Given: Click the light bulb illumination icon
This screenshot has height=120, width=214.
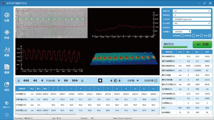Looking at the screenshot, I should point(100,81).
